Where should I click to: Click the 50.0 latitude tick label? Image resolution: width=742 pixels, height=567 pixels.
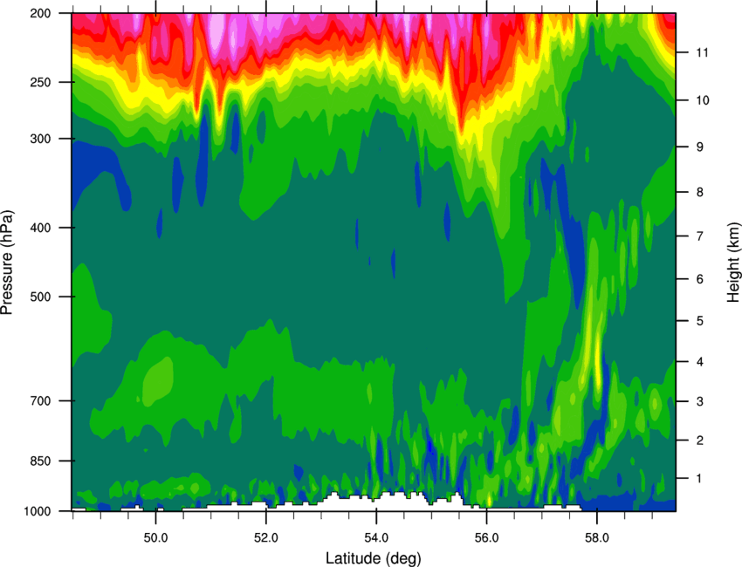tap(155, 538)
